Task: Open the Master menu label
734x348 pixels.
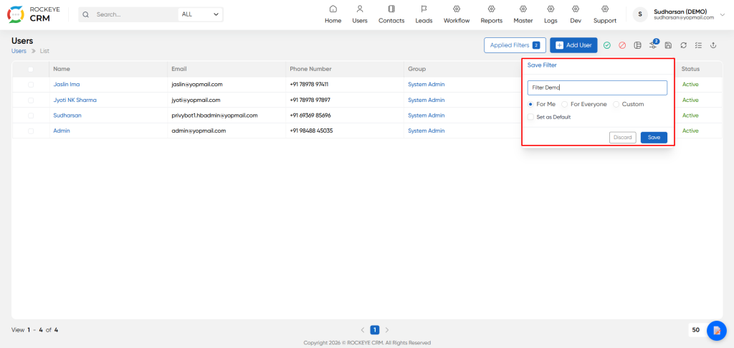Action: 523,21
